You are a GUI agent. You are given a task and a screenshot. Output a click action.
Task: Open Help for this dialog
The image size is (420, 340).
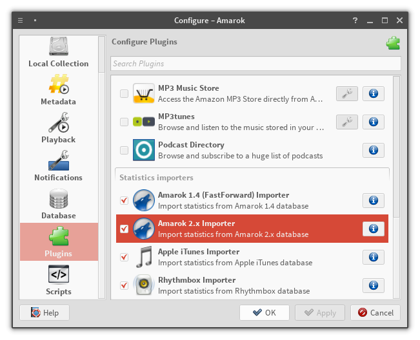click(x=45, y=312)
